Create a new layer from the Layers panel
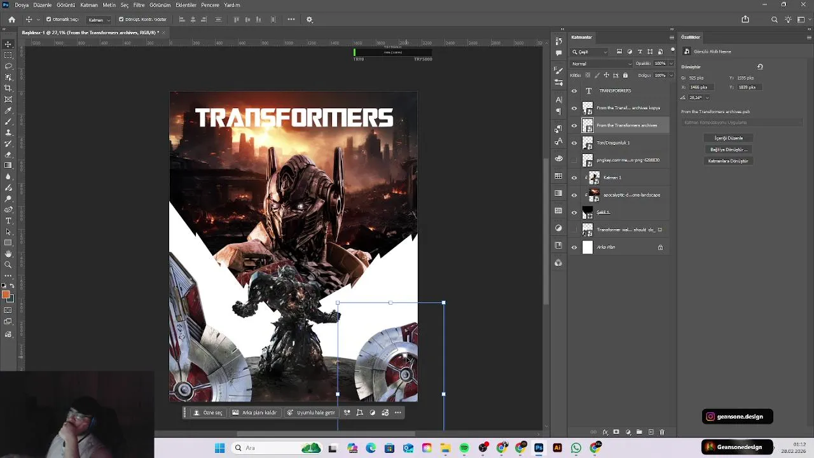Image resolution: width=814 pixels, height=458 pixels. (x=651, y=432)
